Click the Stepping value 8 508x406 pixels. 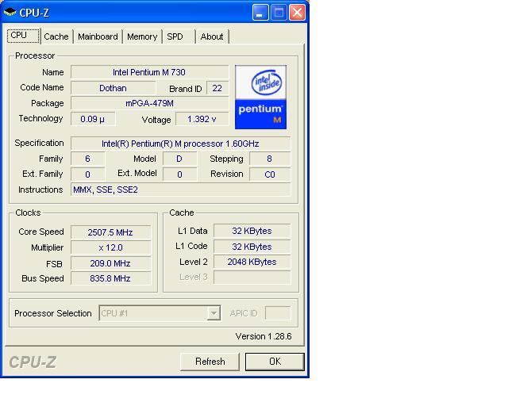point(270,159)
